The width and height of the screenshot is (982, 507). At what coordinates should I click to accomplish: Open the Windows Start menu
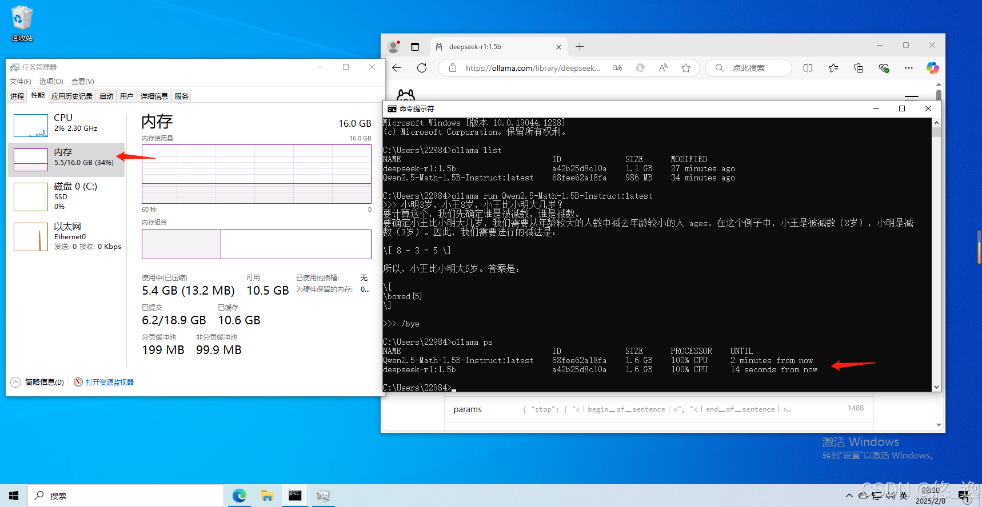[14, 496]
